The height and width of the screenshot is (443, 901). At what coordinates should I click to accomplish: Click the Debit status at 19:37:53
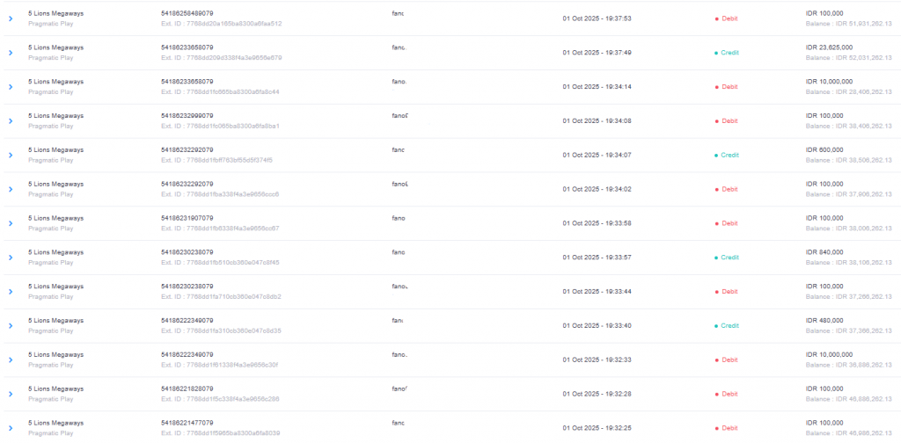tap(729, 18)
